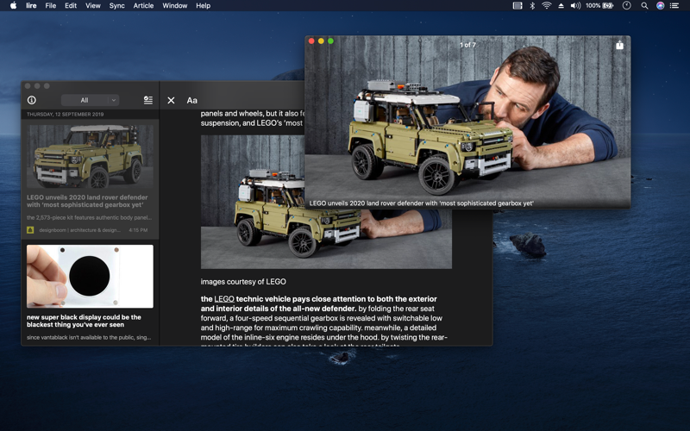Click the LEGO link in article text
690x431 pixels.
(224, 299)
